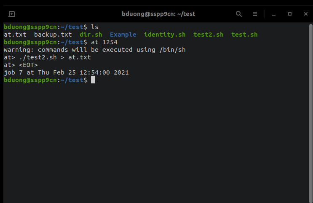Screen dimensions: 313x203
Task: Open the terminal search tool
Action: pos(239,14)
